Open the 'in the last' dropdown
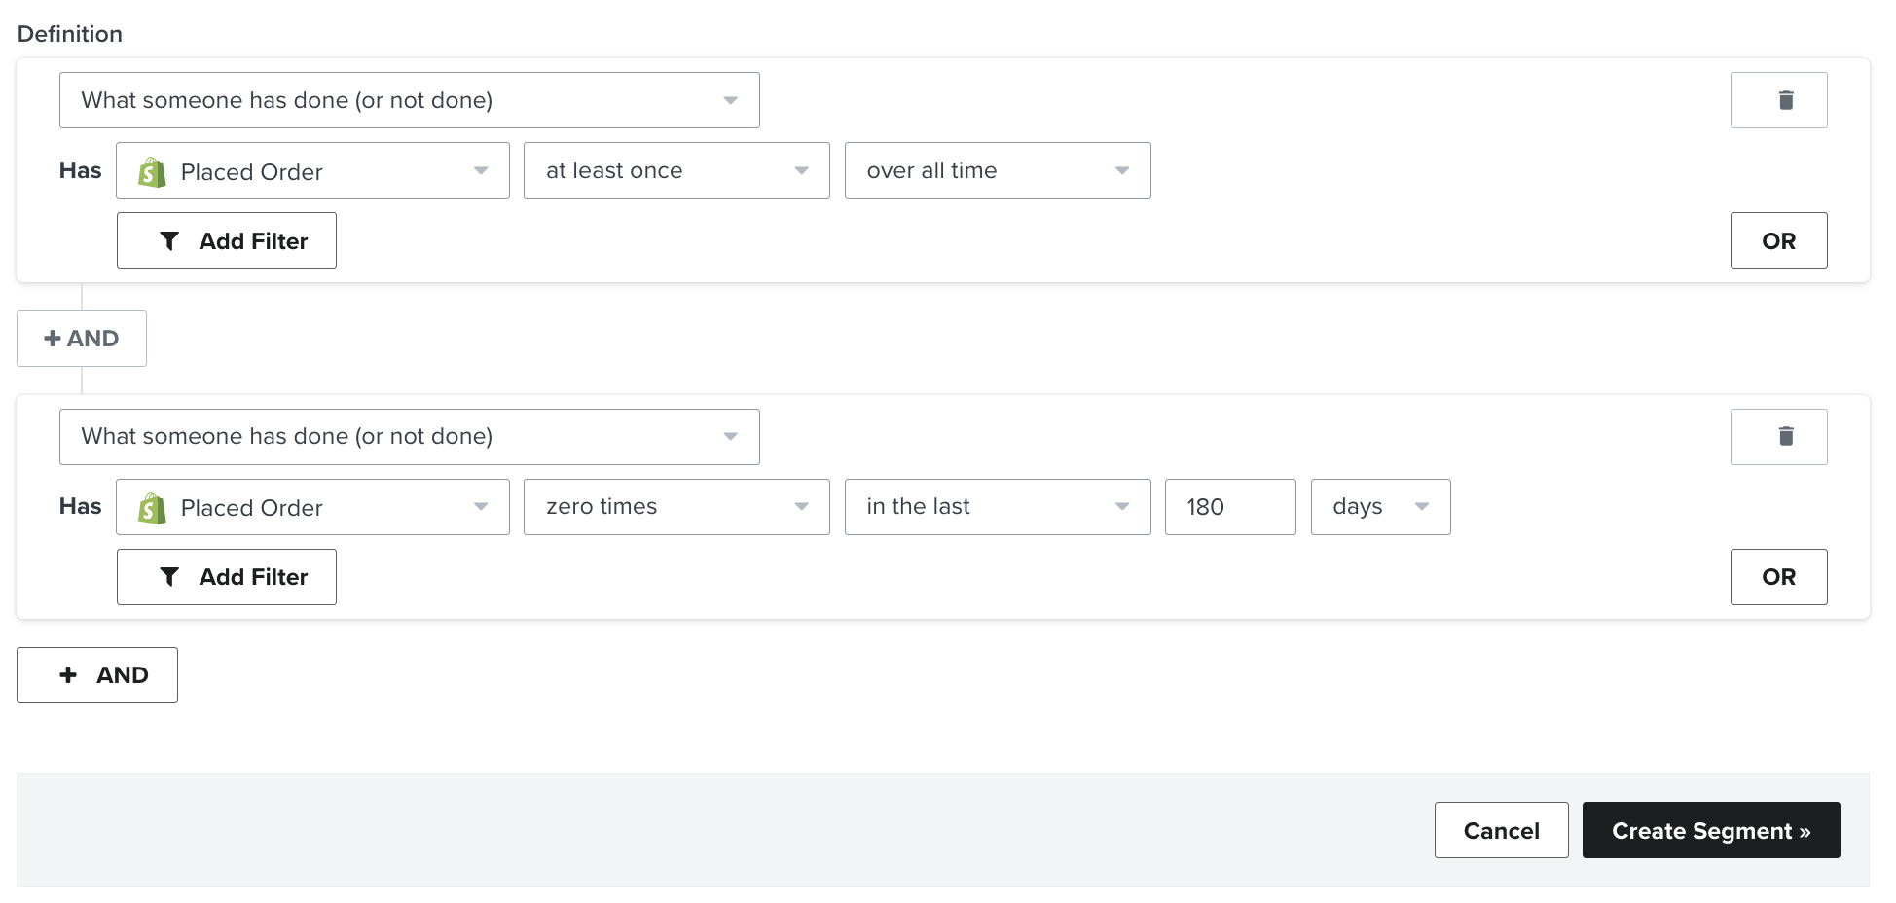 (x=997, y=507)
